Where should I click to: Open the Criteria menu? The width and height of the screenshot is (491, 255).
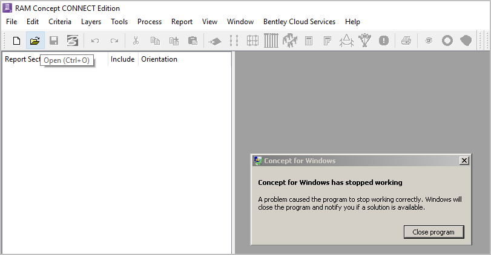pos(60,22)
